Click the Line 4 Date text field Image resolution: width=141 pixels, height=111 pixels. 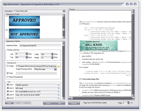36,95
